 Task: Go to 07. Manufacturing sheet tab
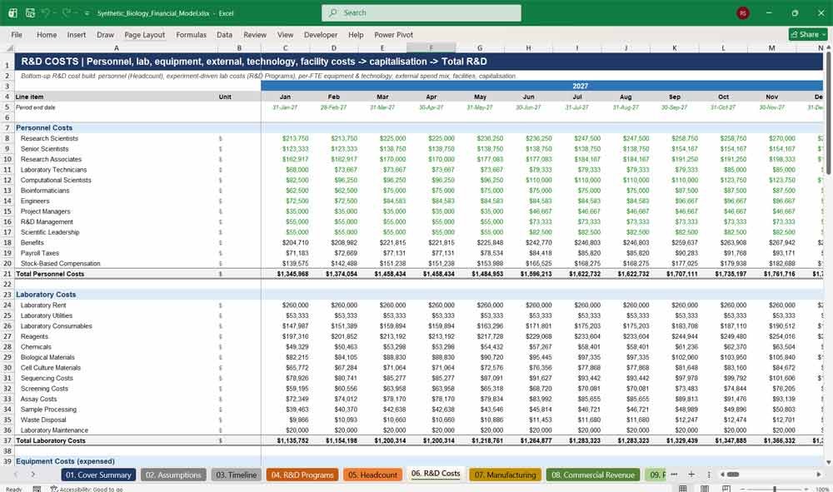point(506,475)
